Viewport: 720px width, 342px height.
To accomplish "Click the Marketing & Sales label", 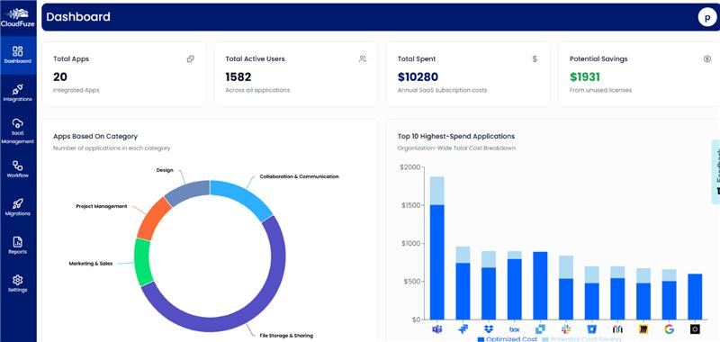I will [91, 264].
